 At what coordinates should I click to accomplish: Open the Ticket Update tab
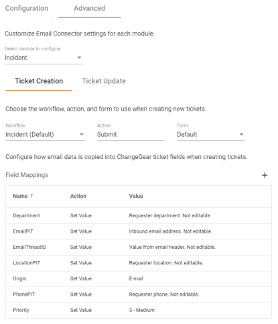pyautogui.click(x=104, y=81)
